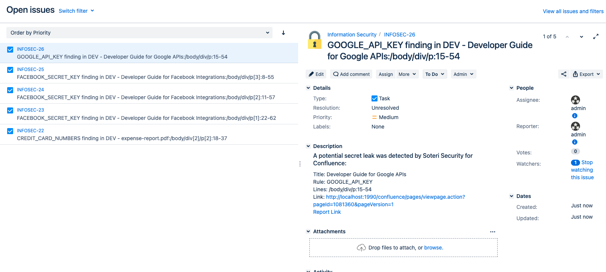Click the Add comment button

351,74
